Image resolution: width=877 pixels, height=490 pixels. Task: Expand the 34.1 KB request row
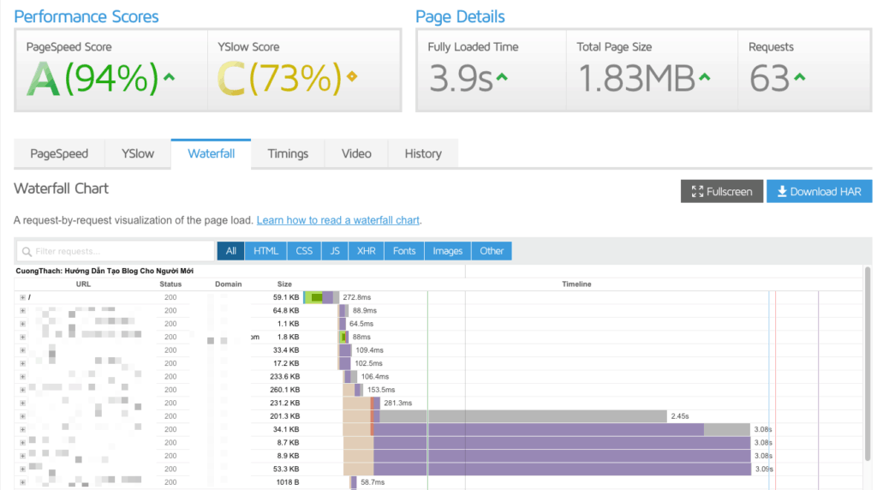point(22,429)
